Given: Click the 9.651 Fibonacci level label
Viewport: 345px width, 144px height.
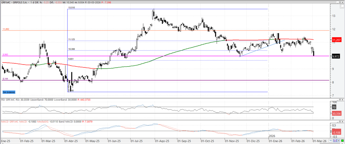Looking at the screenshot, I should 72,59.
